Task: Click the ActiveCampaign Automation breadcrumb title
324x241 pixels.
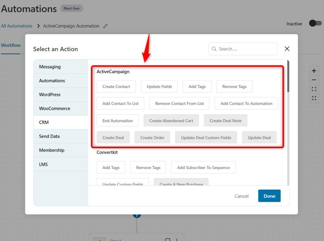Action: coord(71,26)
